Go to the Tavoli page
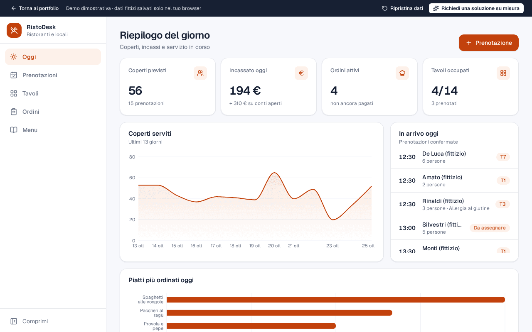 click(53, 93)
